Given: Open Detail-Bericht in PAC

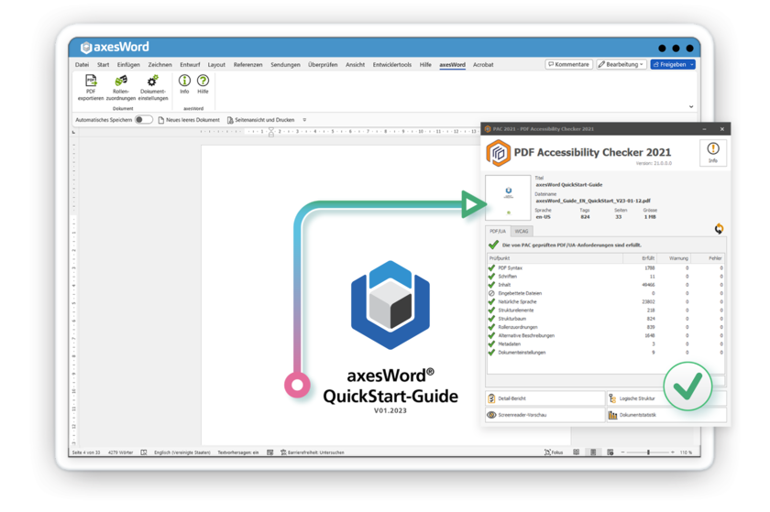Looking at the screenshot, I should pyautogui.click(x=545, y=398).
